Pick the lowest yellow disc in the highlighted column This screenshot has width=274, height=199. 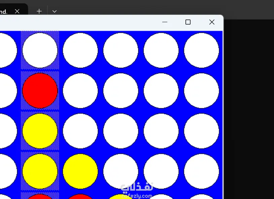point(40,171)
